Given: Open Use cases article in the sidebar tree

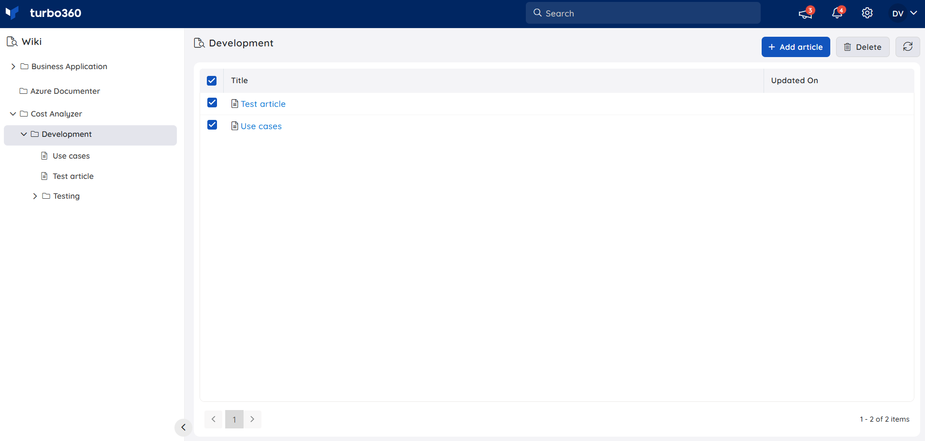Looking at the screenshot, I should [71, 156].
